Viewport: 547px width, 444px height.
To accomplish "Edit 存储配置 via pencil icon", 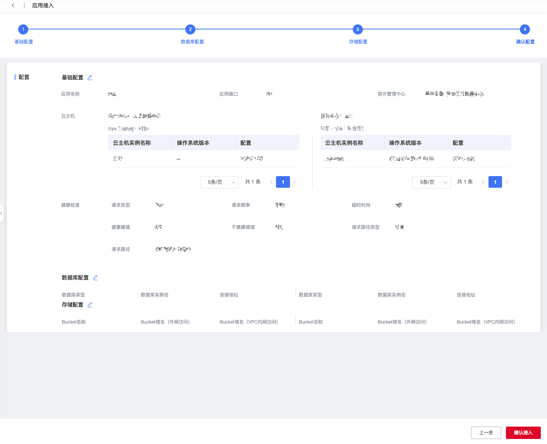I will click(90, 305).
